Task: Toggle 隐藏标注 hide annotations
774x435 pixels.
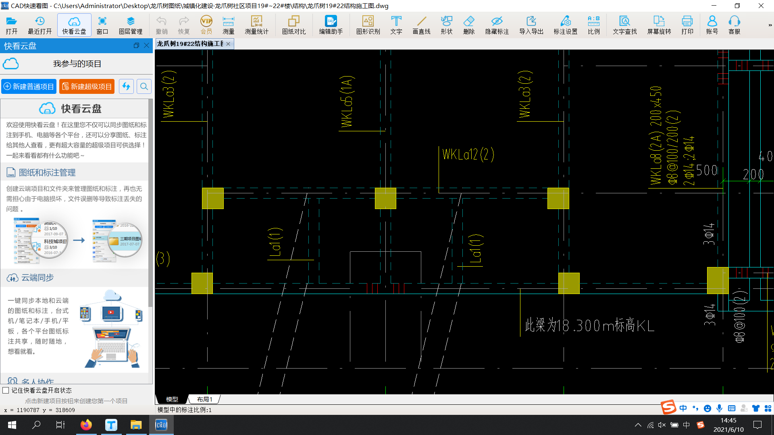Action: point(497,25)
